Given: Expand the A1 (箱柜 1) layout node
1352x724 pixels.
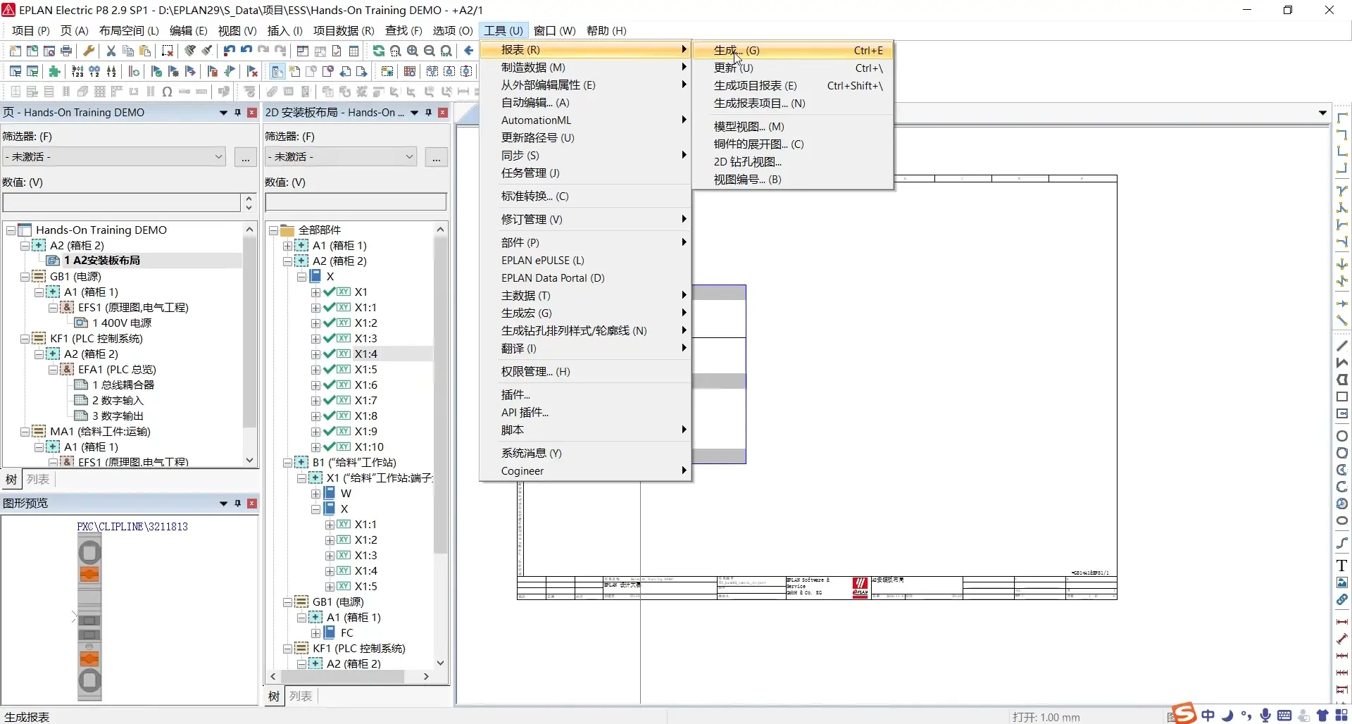Looking at the screenshot, I should 287,246.
